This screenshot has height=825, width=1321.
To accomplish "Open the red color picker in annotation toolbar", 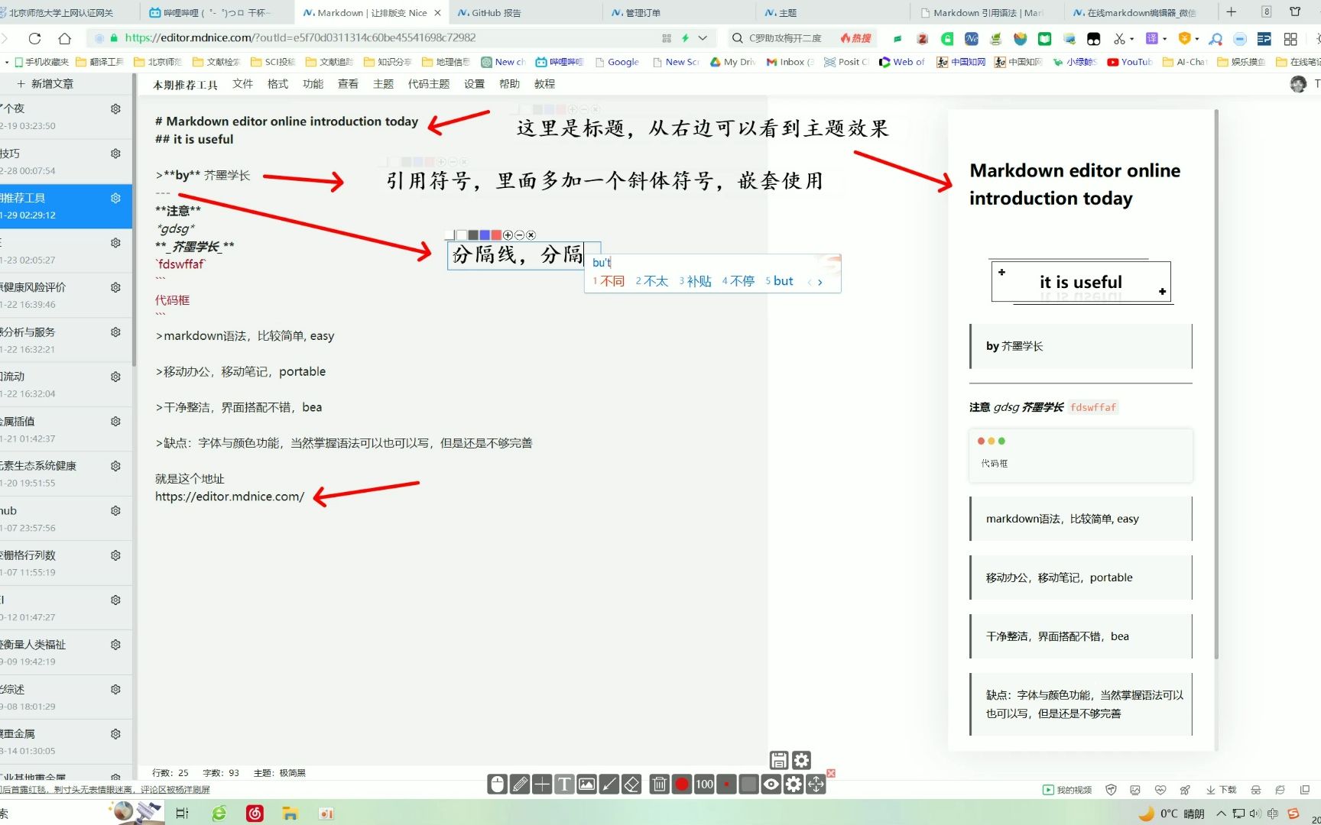I will pyautogui.click(x=682, y=784).
